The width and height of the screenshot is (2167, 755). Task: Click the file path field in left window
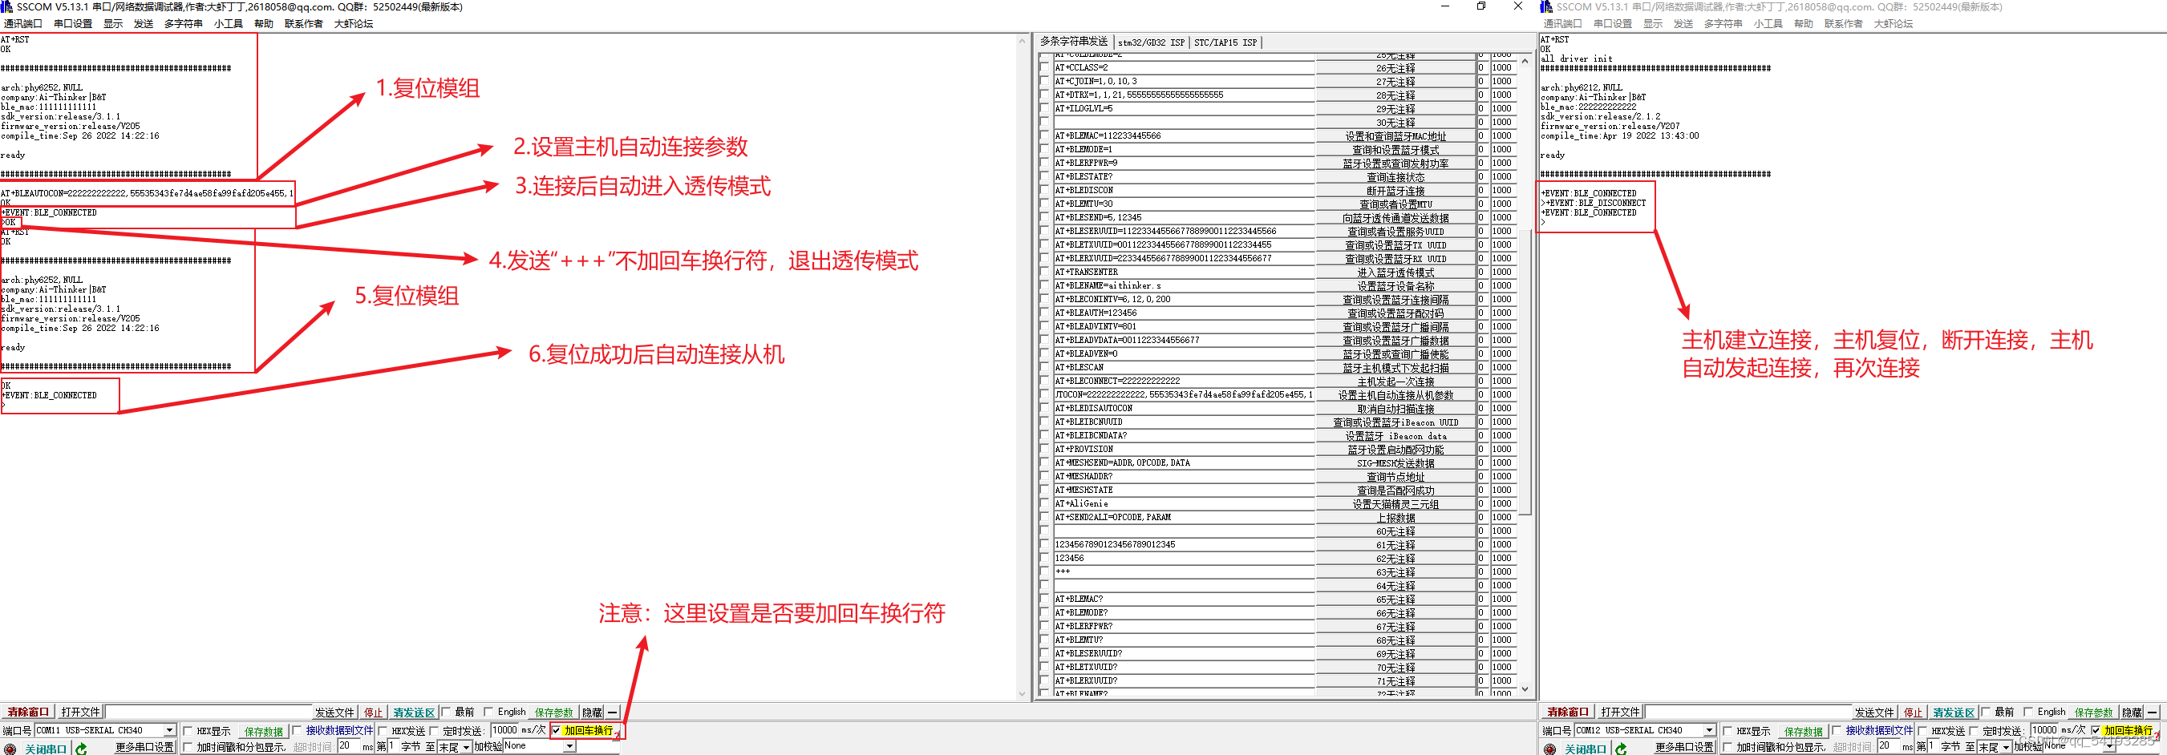coord(209,713)
